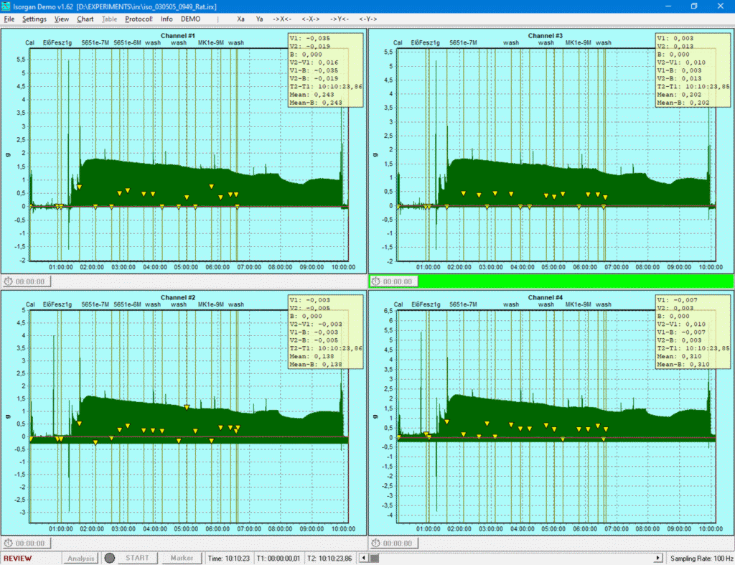Click the MK1e-9M marker label in Channel #1
The image size is (735, 565).
[210, 42]
